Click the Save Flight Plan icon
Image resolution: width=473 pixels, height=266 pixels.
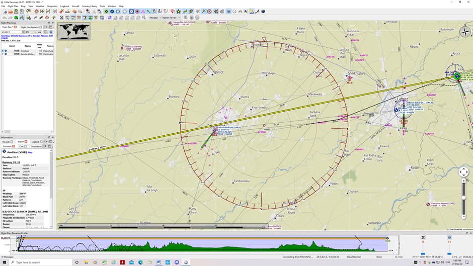pos(16,12)
